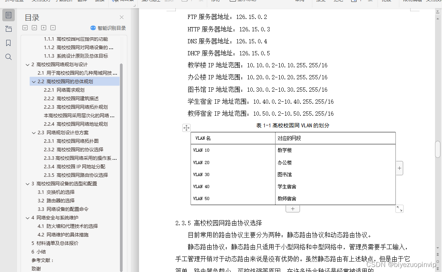The width and height of the screenshot is (442, 272).
Task: Click table header 对应的网段
Action: (289, 138)
